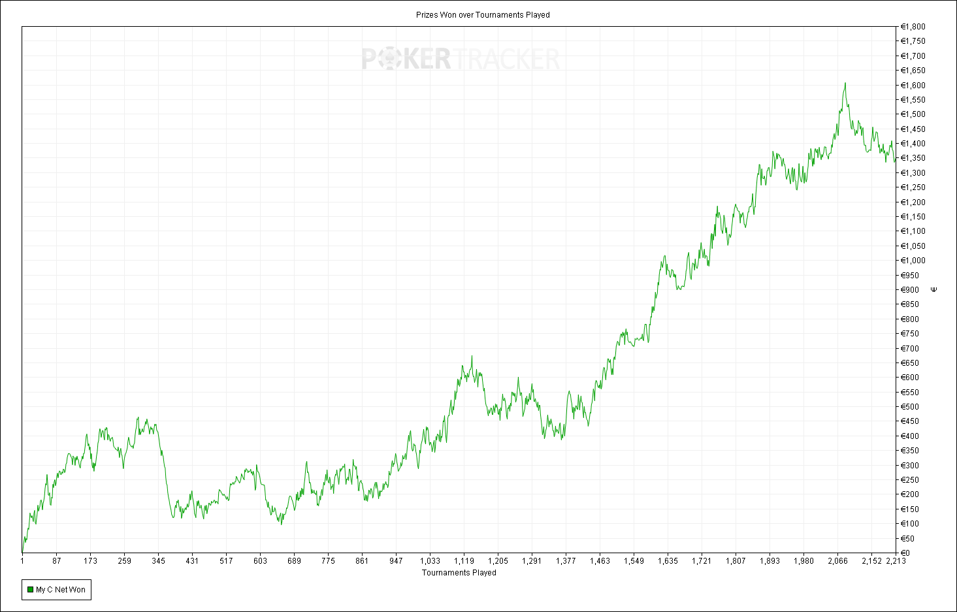Screen dimensions: 957x612
Task: Click the 87 x-axis tick label
Action: 57,561
